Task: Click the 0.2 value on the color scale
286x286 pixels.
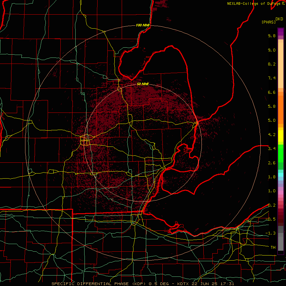Action: pyautogui.click(x=272, y=205)
